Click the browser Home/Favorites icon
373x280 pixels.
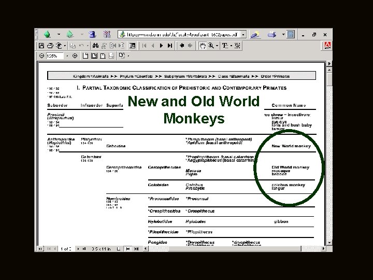pyautogui.click(x=92, y=35)
